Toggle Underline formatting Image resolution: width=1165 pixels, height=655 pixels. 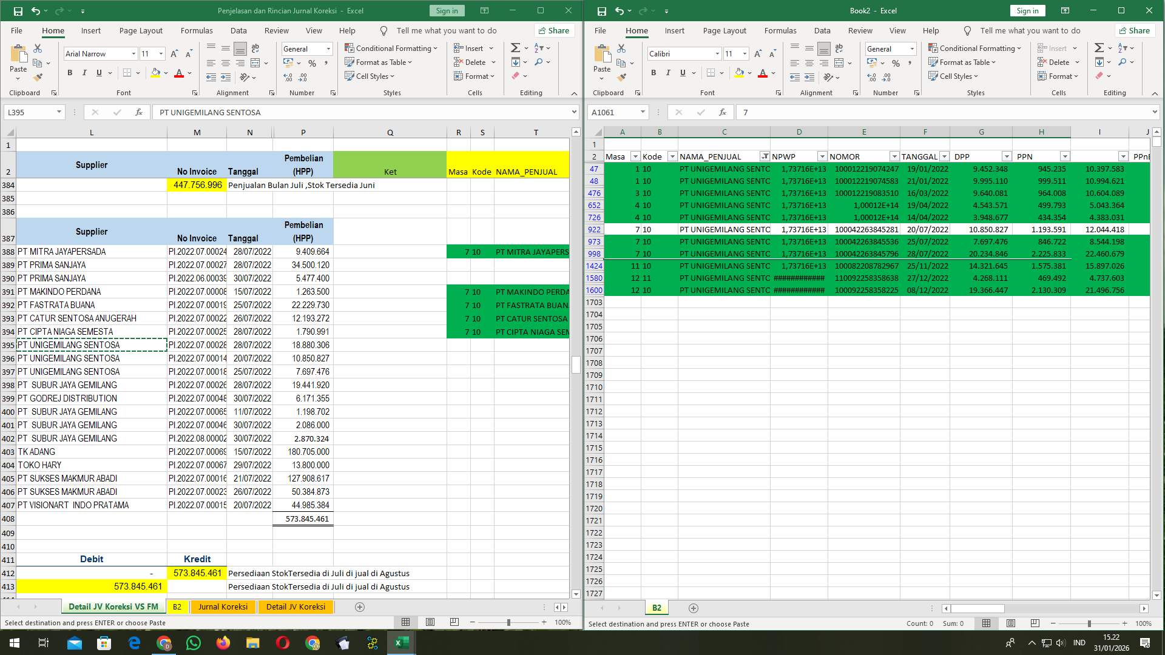[x=98, y=73]
